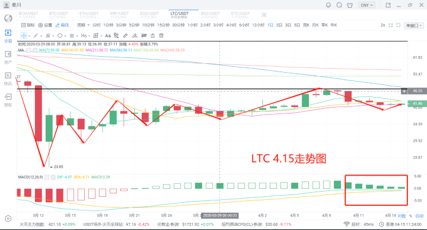Add a new pair tab with plus
The height and width of the screenshot is (230, 427).
point(264,15)
